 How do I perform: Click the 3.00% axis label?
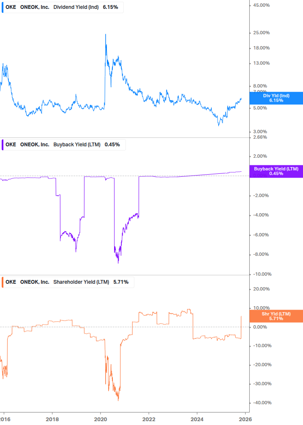260,132
